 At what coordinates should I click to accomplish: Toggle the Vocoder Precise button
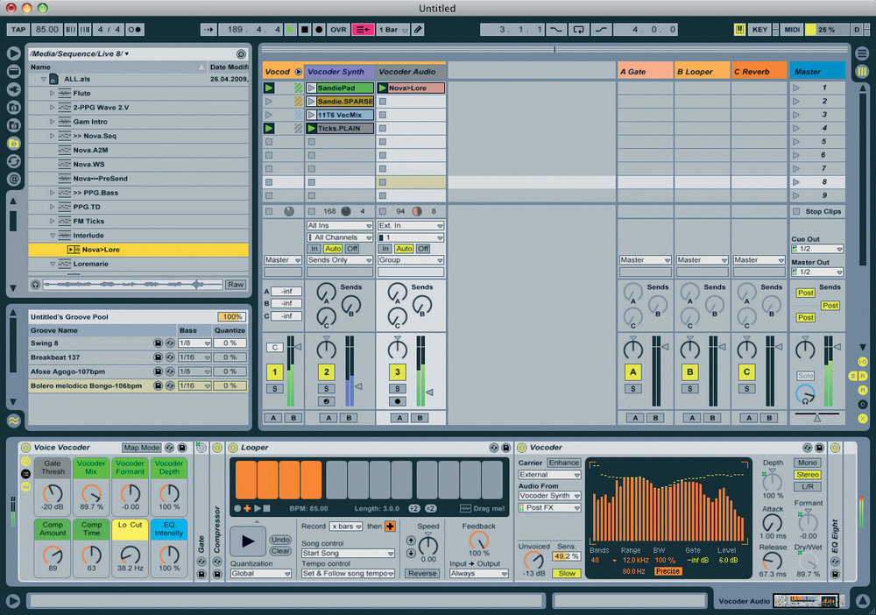tap(668, 572)
